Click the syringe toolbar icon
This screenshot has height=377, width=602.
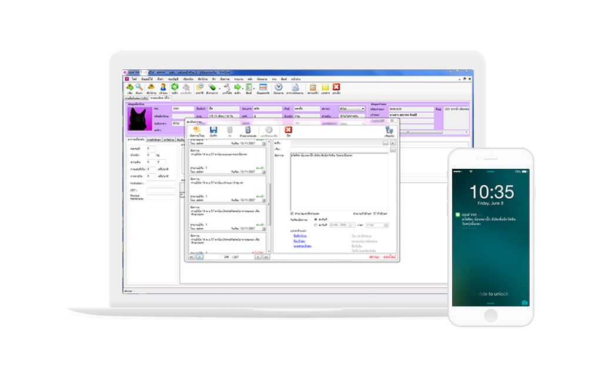pos(227,88)
